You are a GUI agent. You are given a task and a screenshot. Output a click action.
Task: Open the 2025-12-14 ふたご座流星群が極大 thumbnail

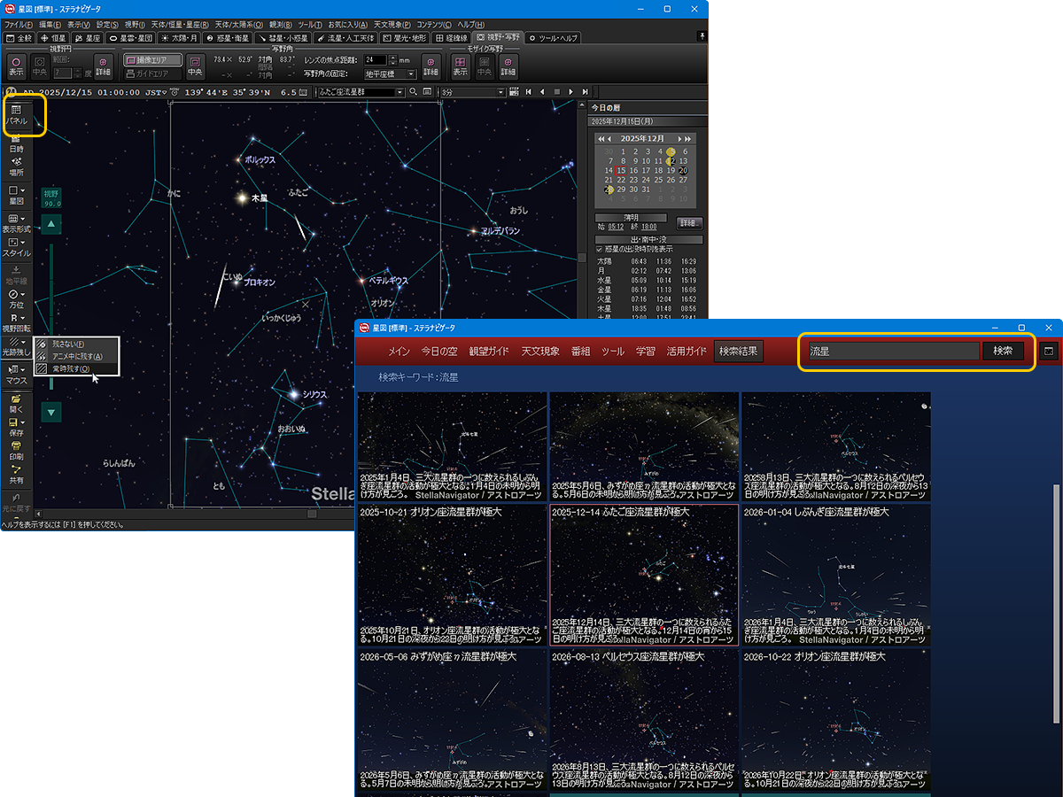(644, 575)
